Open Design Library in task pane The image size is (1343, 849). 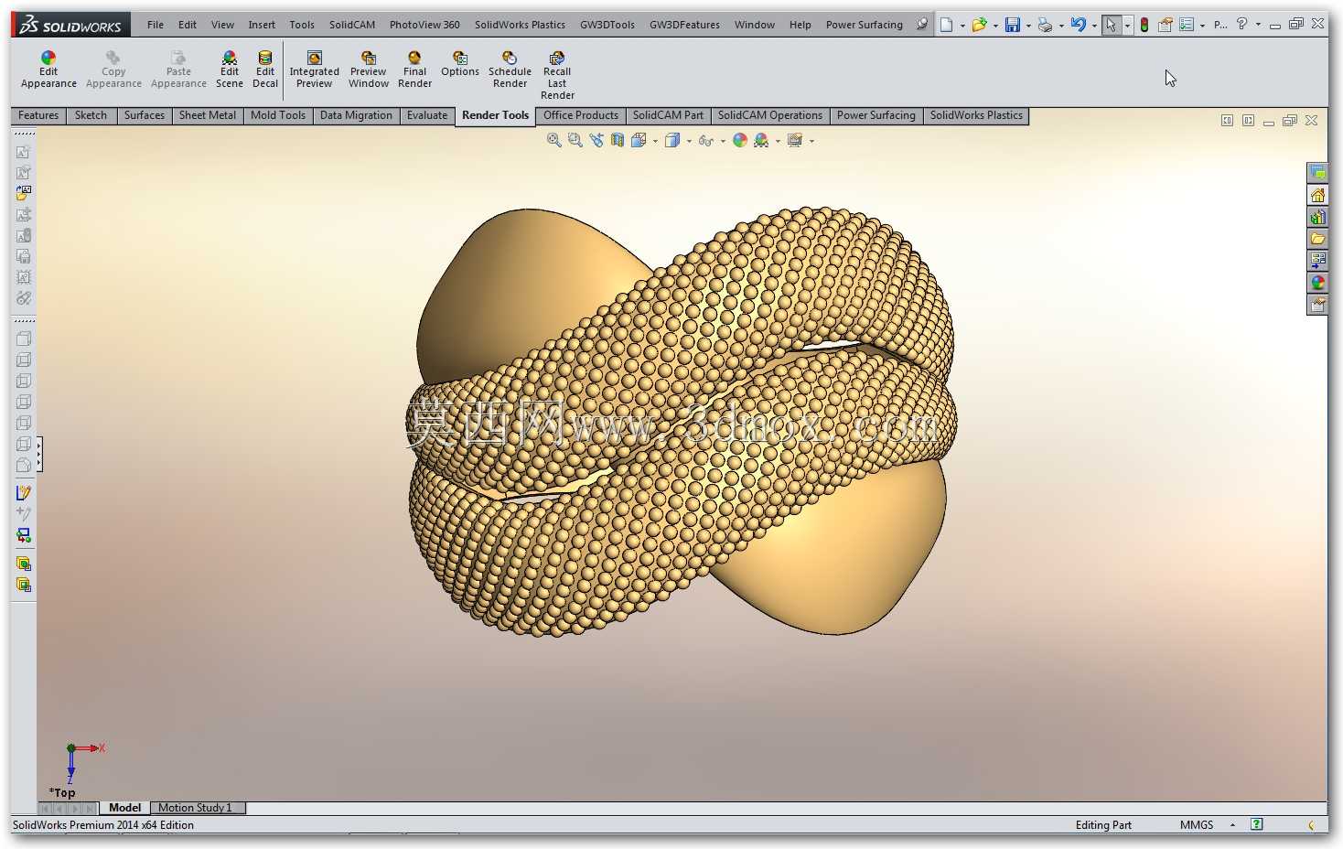(1317, 217)
